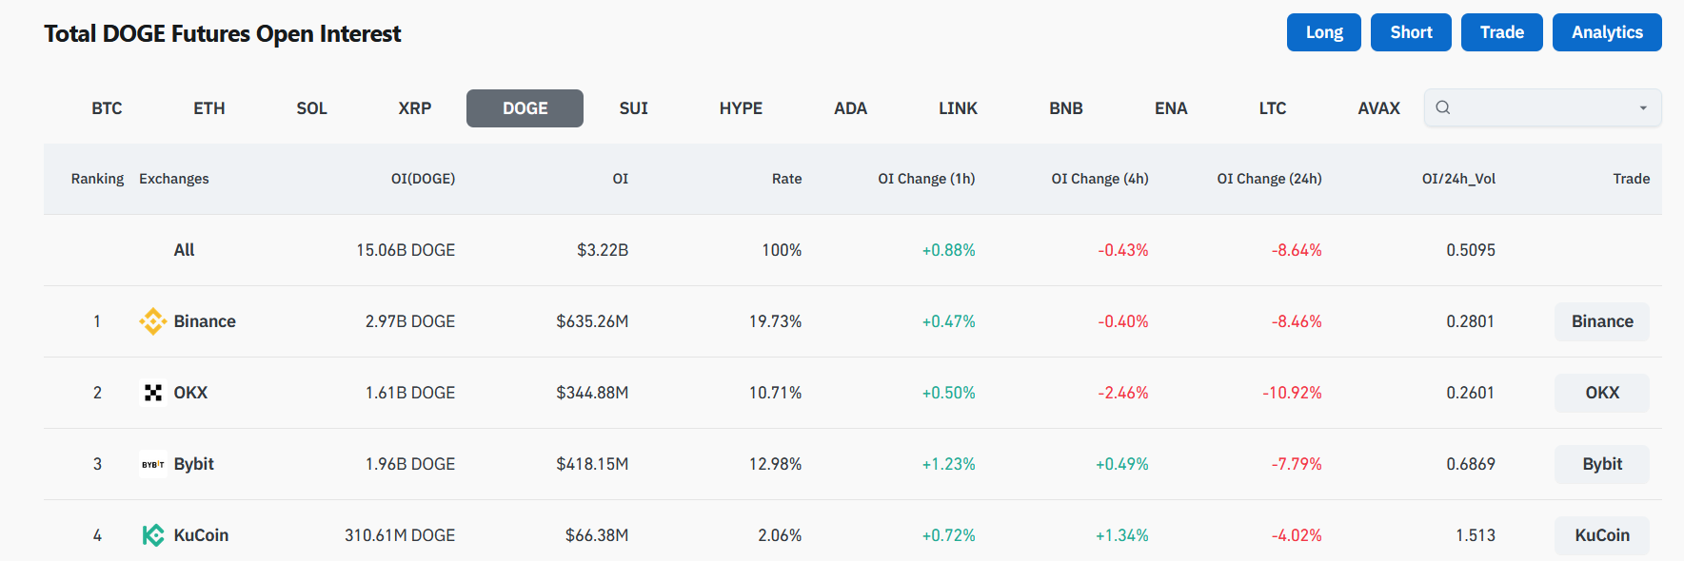Select the HYPE tab
The width and height of the screenshot is (1684, 561).
point(741,108)
